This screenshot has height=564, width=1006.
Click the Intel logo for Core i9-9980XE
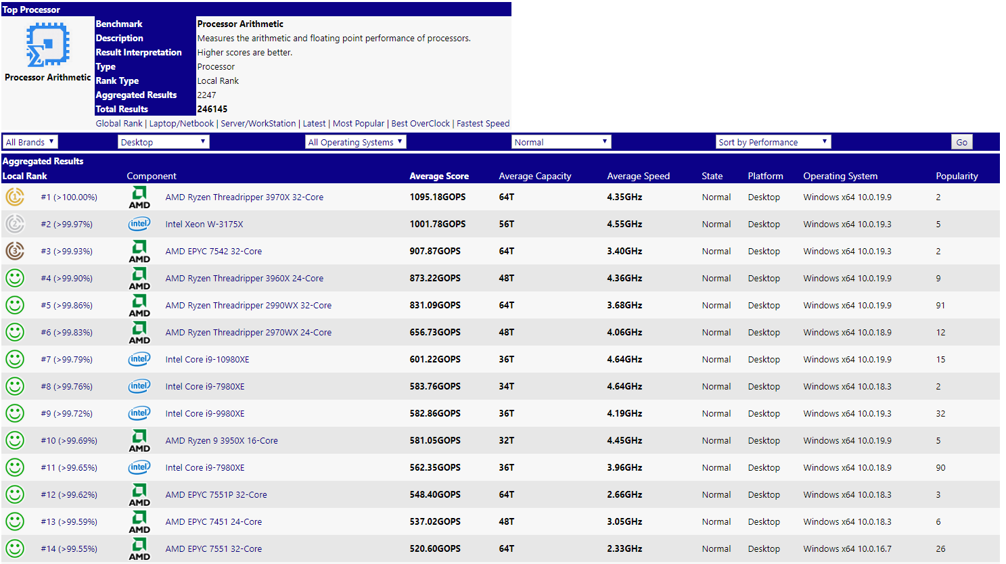(x=139, y=413)
